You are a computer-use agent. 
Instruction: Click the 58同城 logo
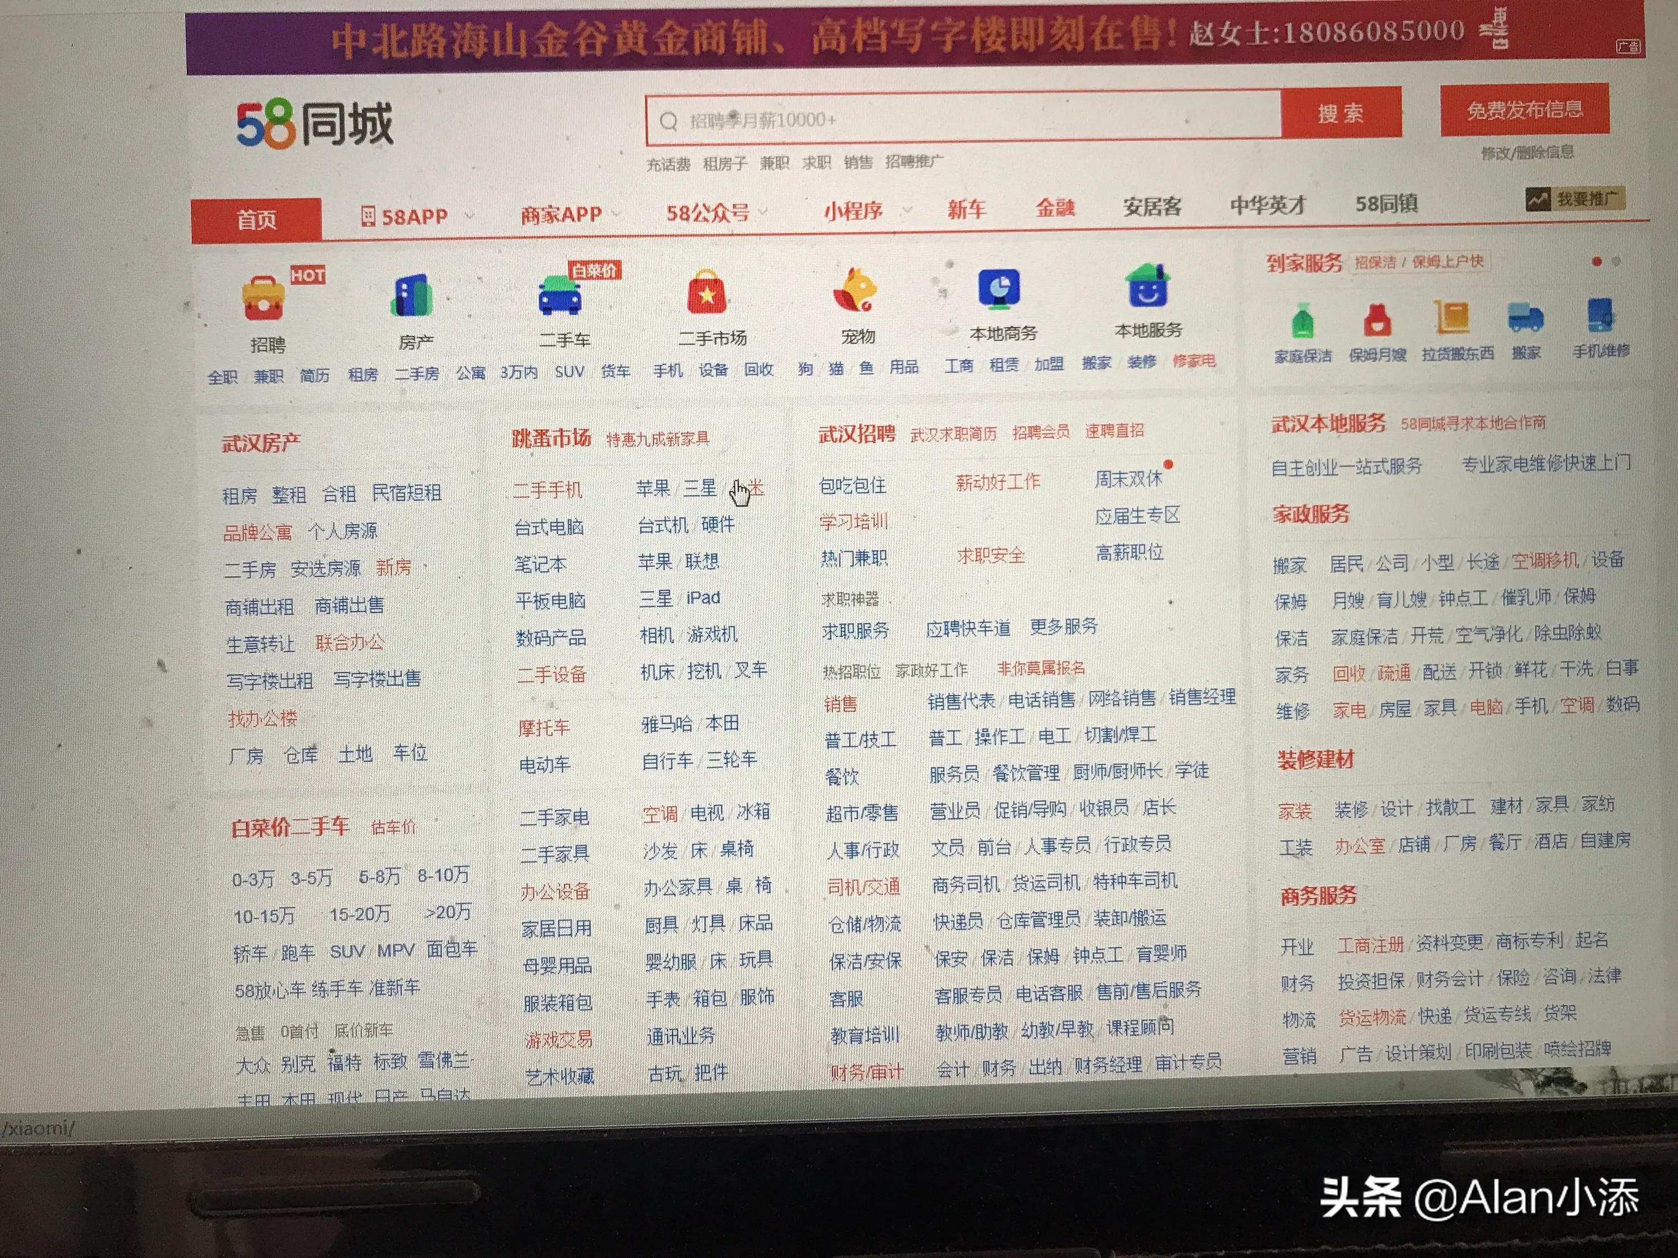[315, 124]
